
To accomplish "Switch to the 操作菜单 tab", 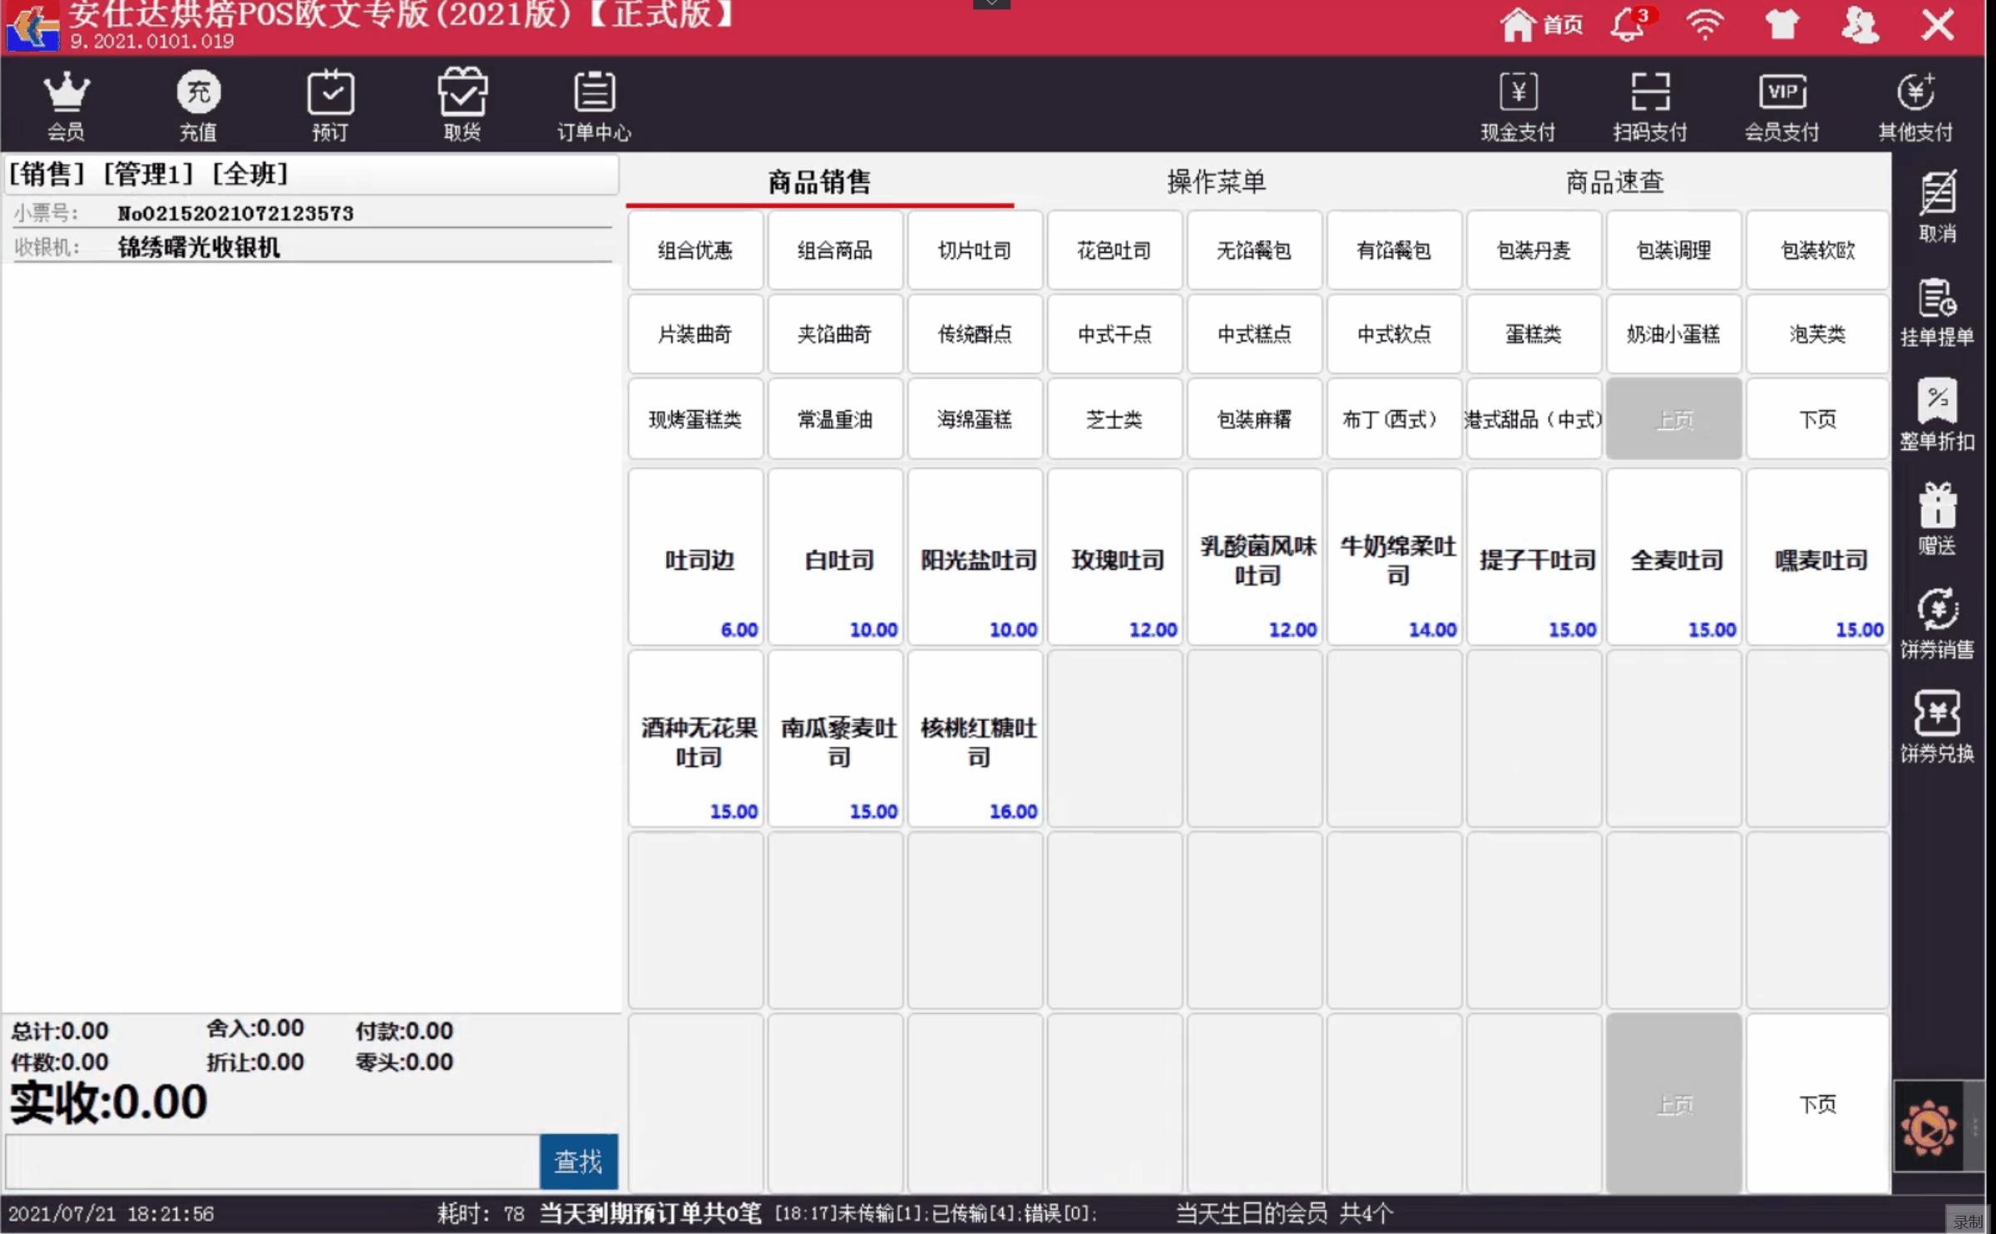I will point(1216,181).
